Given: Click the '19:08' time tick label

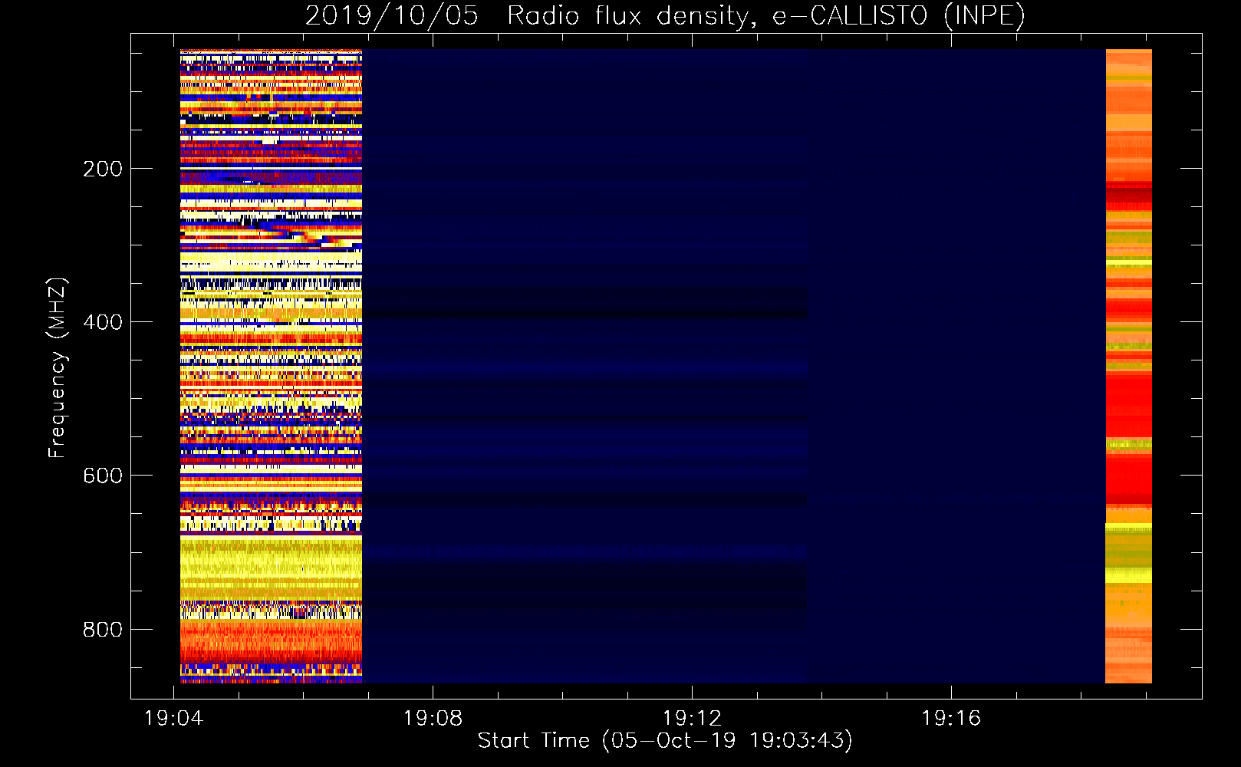Looking at the screenshot, I should click(433, 718).
